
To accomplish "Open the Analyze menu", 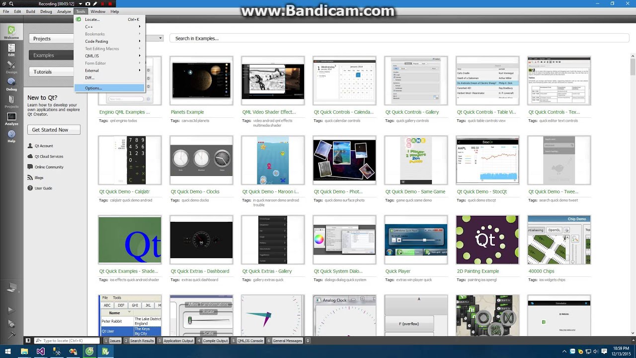I will point(64,11).
